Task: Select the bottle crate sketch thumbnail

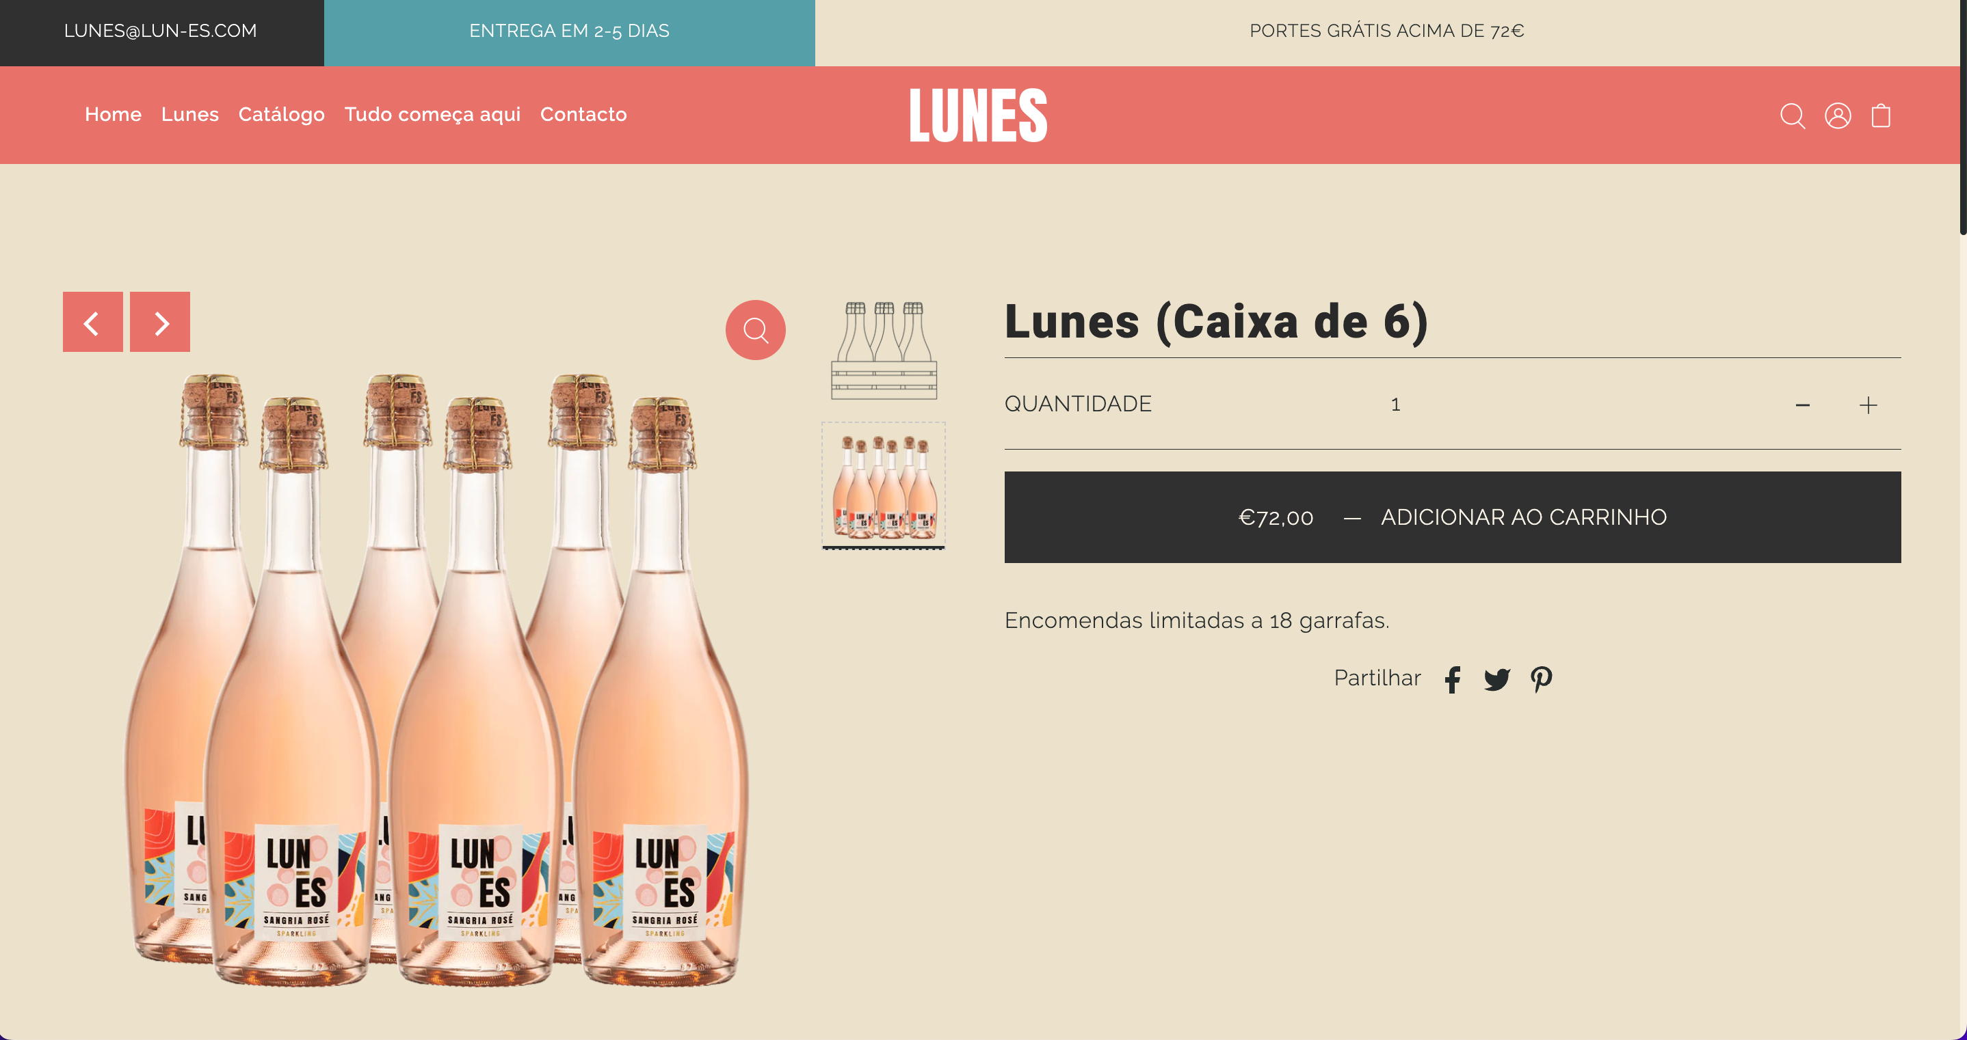Action: click(884, 351)
